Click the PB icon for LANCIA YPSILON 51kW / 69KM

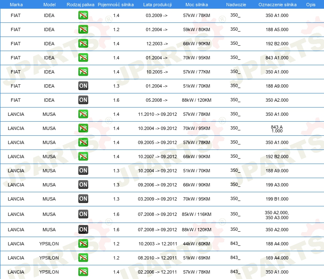click(83, 258)
